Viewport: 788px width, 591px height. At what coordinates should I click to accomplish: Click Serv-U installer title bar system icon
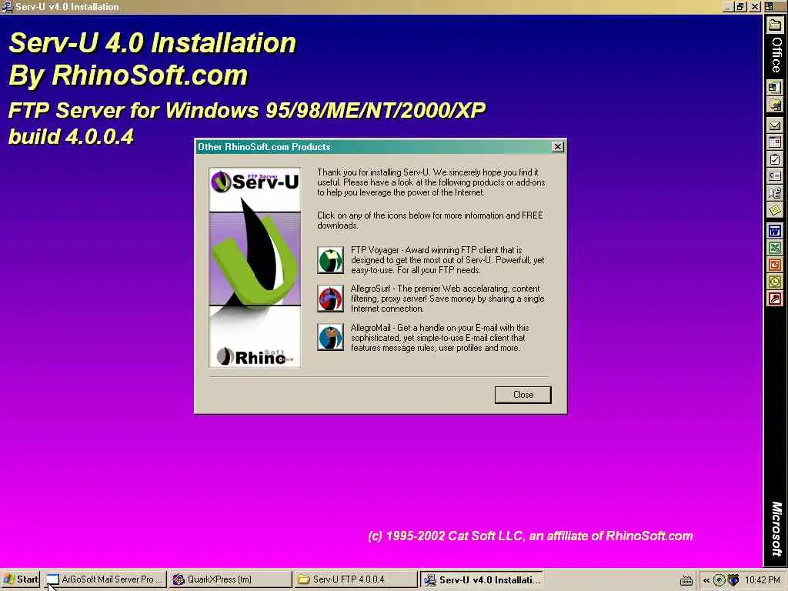click(7, 6)
